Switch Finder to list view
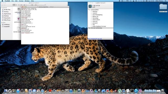The width and height of the screenshot is (168, 94). tap(16, 5)
